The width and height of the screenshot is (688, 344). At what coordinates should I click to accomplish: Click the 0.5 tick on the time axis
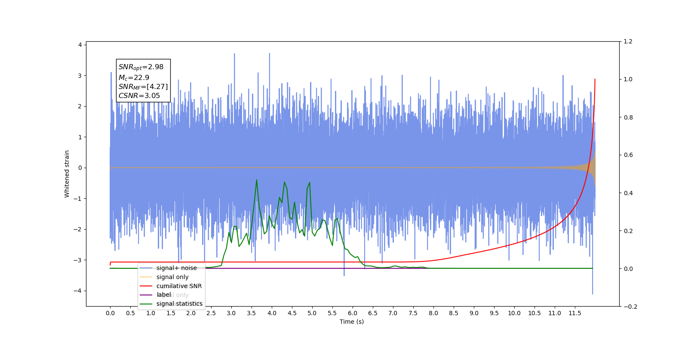click(x=130, y=313)
